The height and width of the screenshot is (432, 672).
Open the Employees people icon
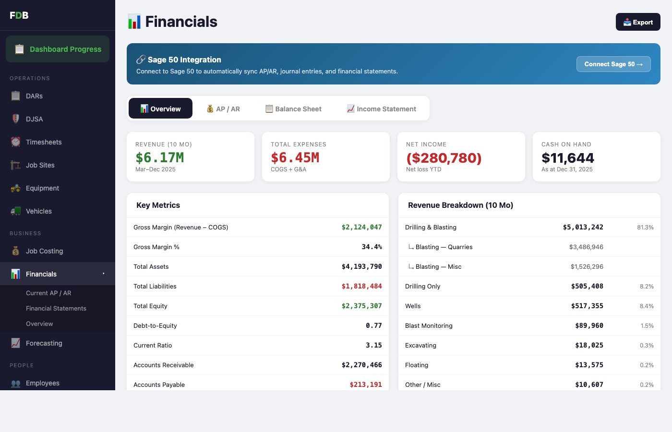15,383
